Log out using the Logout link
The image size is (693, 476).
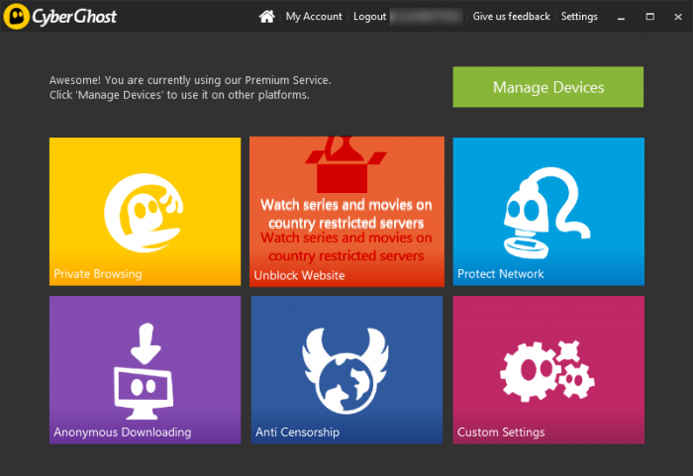(x=369, y=17)
